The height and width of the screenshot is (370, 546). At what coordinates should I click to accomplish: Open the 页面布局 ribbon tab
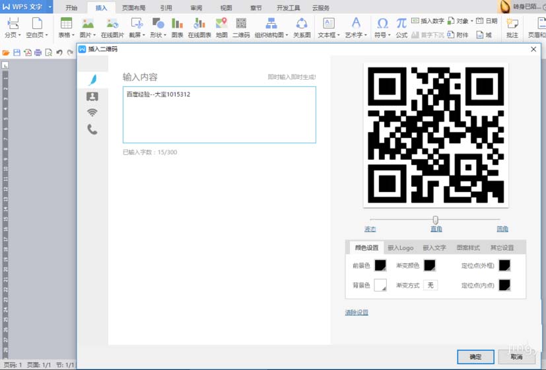click(134, 8)
